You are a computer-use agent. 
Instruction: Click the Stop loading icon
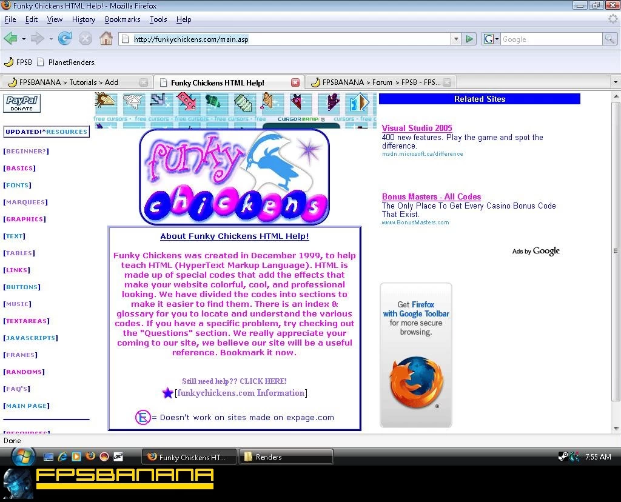(x=85, y=39)
